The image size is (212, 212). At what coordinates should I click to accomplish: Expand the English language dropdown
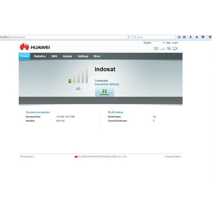click(154, 43)
